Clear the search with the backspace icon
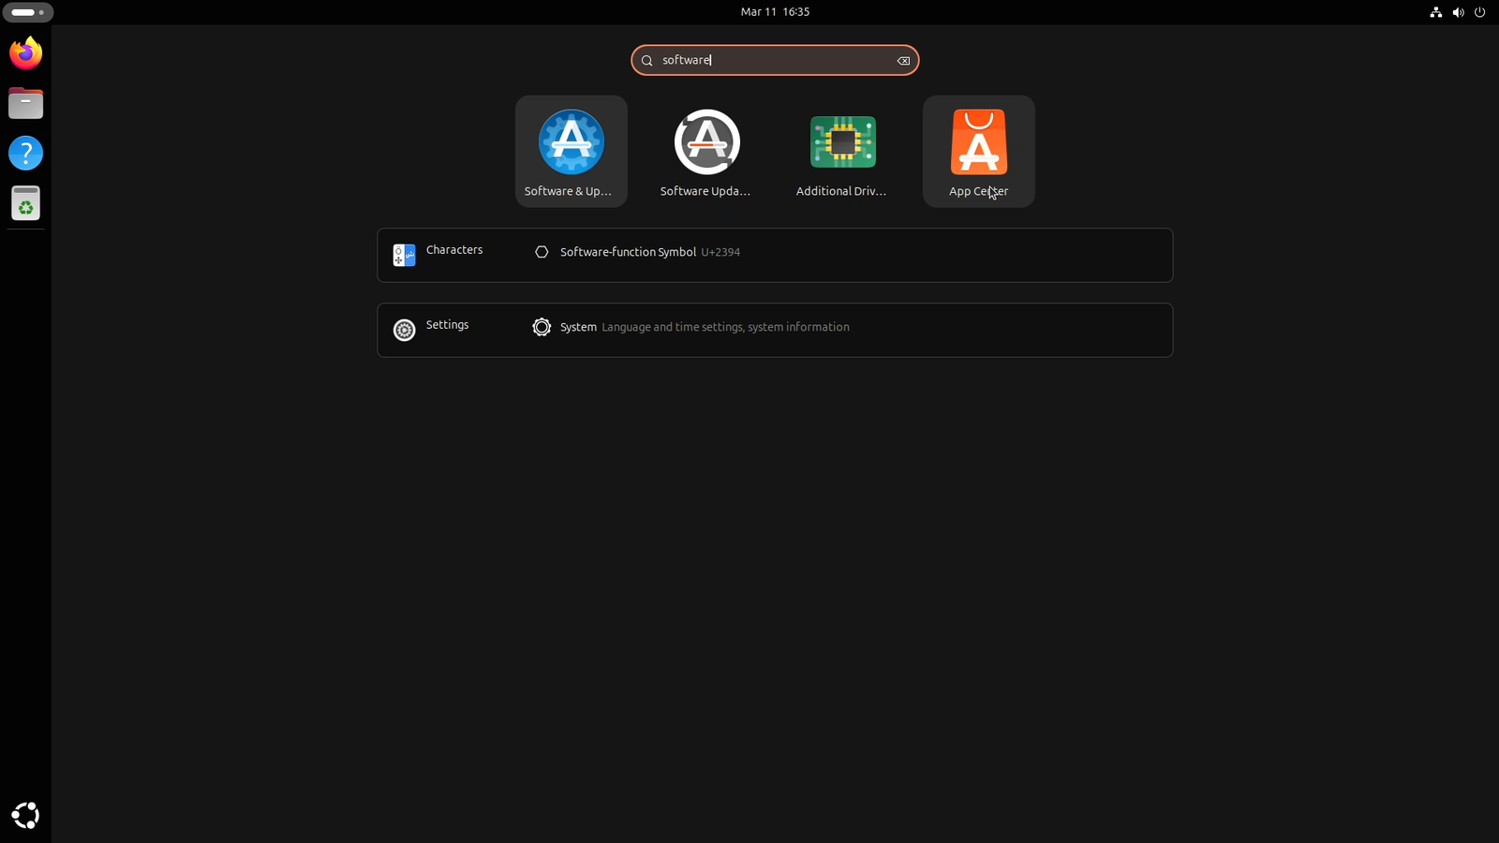The image size is (1499, 843). 903,60
